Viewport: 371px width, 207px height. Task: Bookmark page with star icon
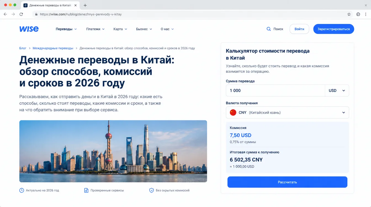(349, 14)
